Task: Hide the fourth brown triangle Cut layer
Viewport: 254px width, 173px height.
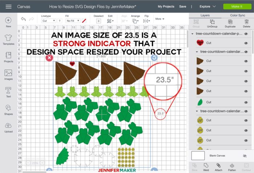Action: click(x=246, y=91)
